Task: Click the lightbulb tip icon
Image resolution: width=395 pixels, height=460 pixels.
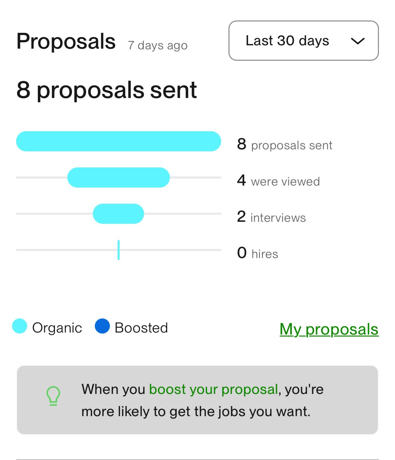Action: click(x=53, y=396)
